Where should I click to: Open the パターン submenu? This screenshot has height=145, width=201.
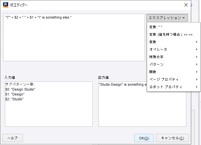[174, 65]
